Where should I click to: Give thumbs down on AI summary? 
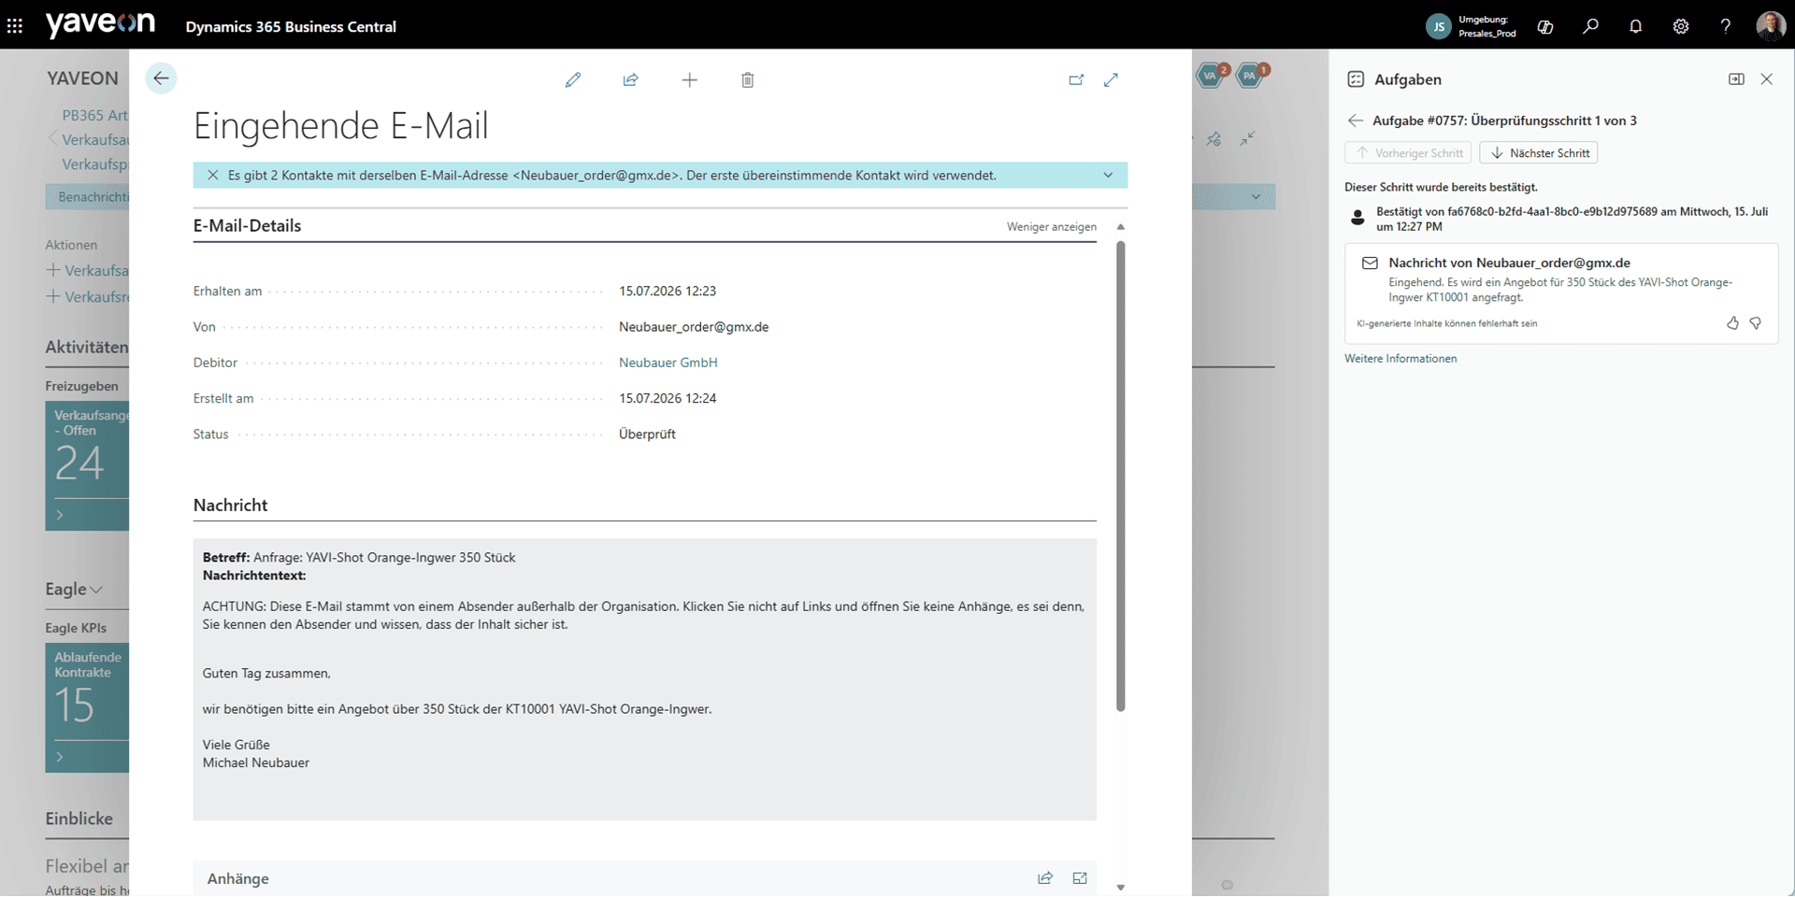pos(1756,323)
